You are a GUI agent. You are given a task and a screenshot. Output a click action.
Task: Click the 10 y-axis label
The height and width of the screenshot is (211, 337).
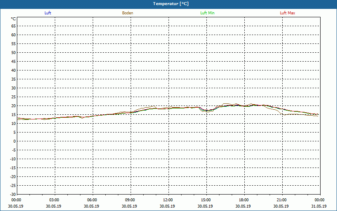pyautogui.click(x=13, y=124)
